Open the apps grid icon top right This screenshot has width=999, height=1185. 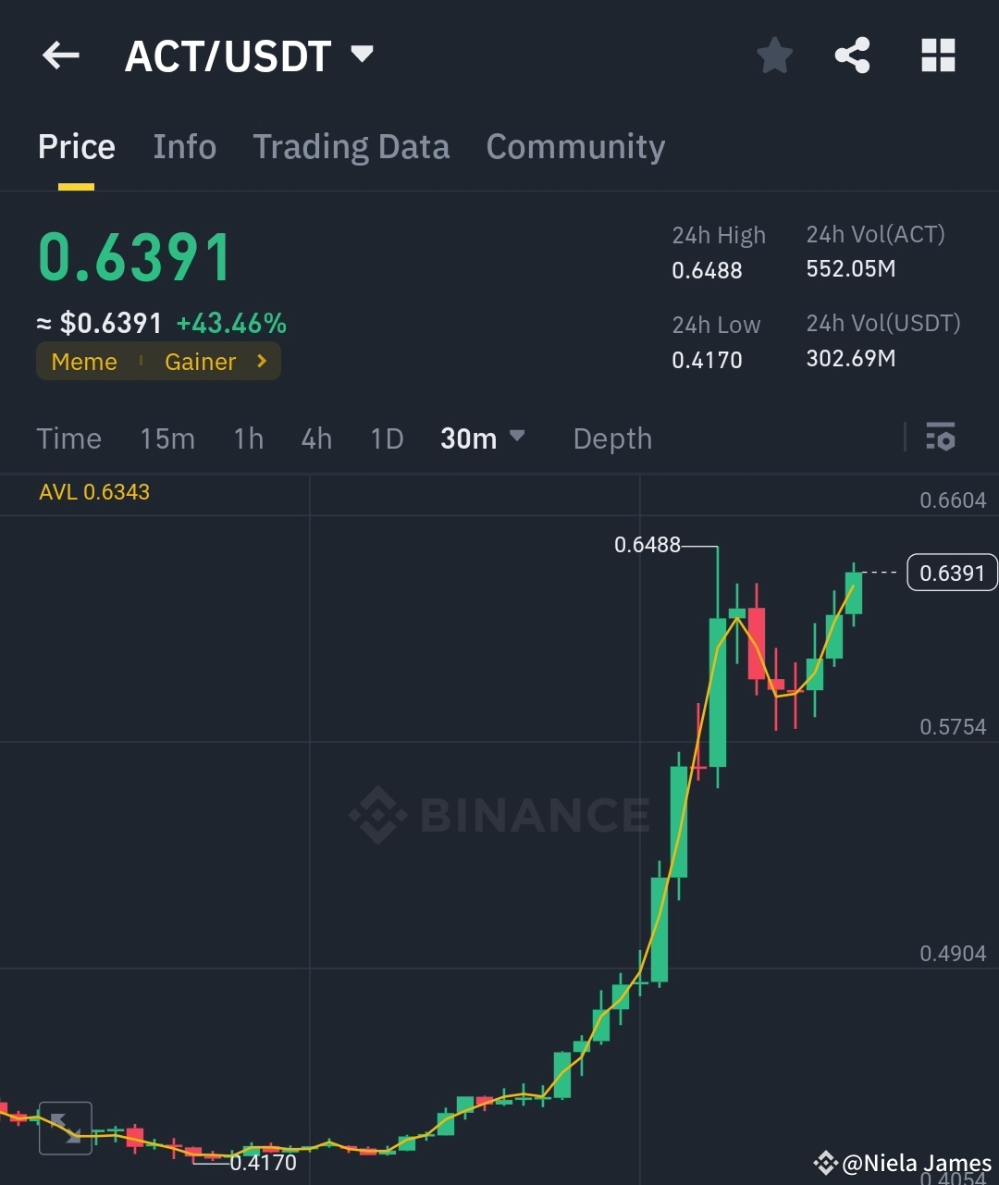(x=938, y=55)
